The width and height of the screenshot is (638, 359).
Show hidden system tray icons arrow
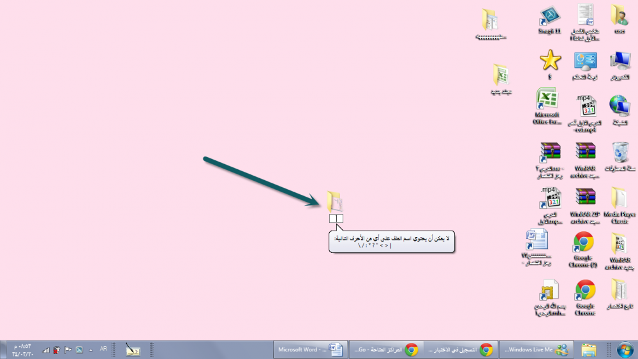[90, 349]
